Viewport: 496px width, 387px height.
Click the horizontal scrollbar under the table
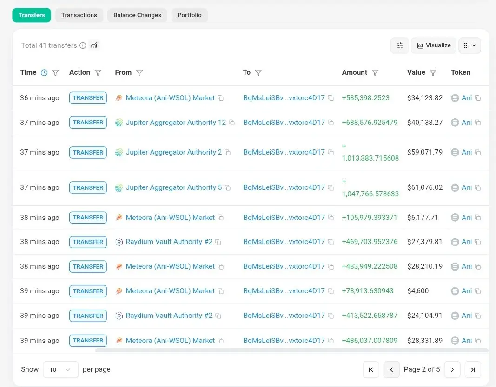[291, 350]
